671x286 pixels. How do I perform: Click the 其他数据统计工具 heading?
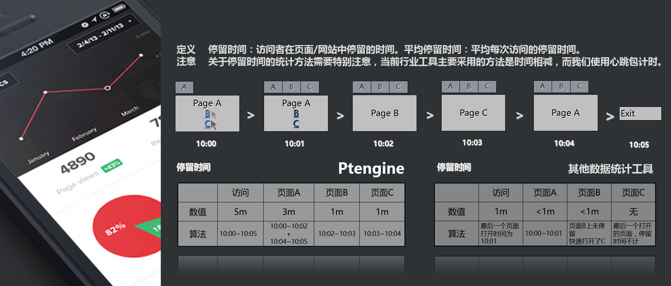pyautogui.click(x=611, y=169)
